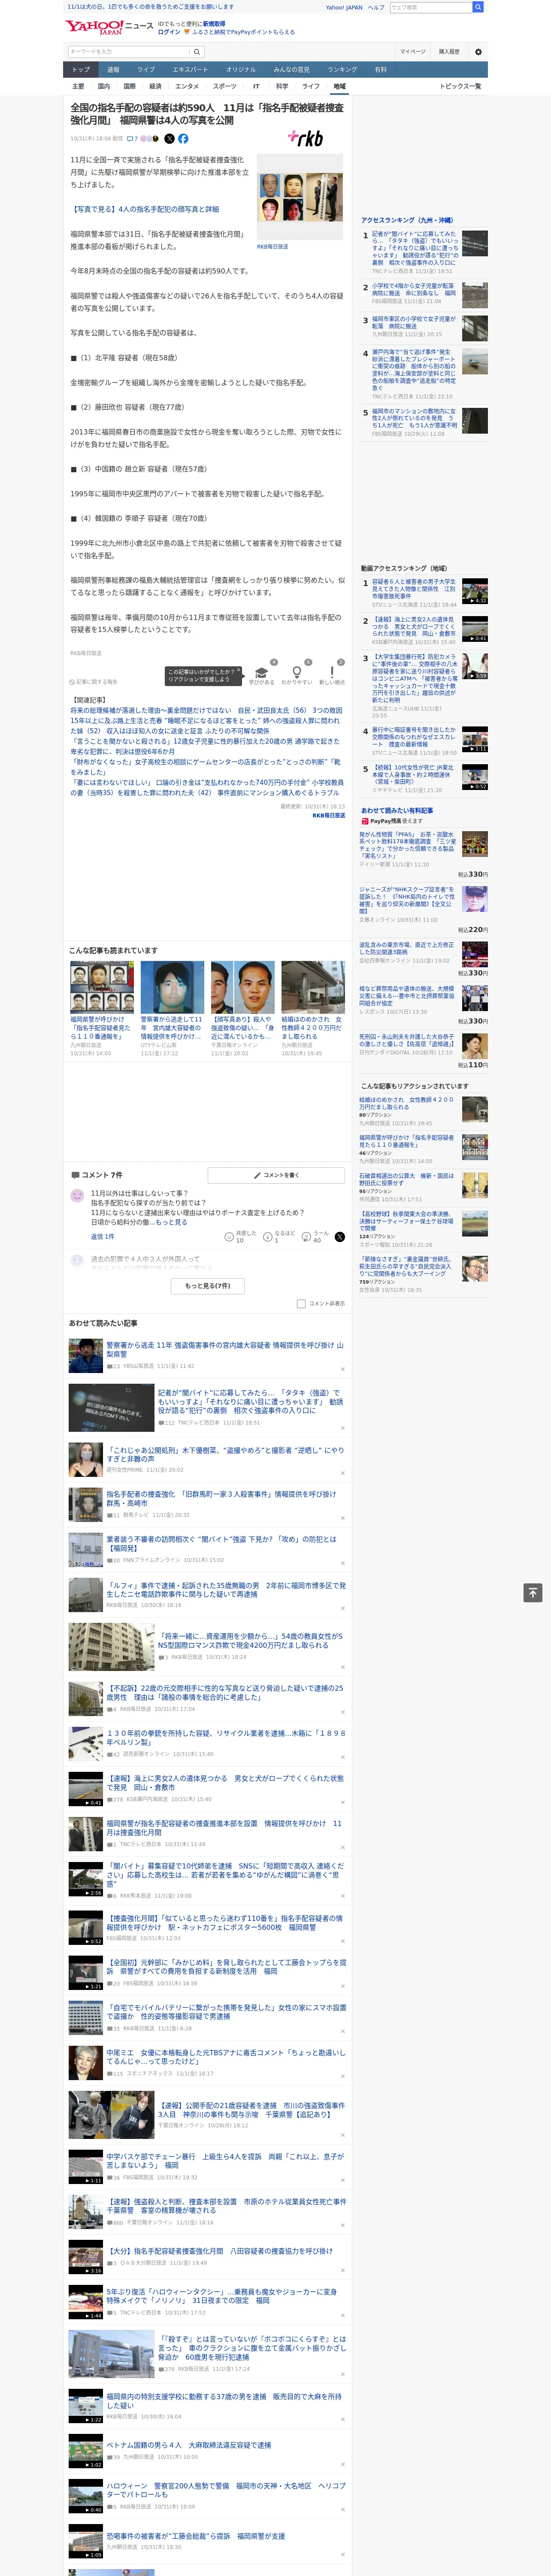The image size is (551, 2576).
Task: Click the ログイン link
Action: pos(169,32)
